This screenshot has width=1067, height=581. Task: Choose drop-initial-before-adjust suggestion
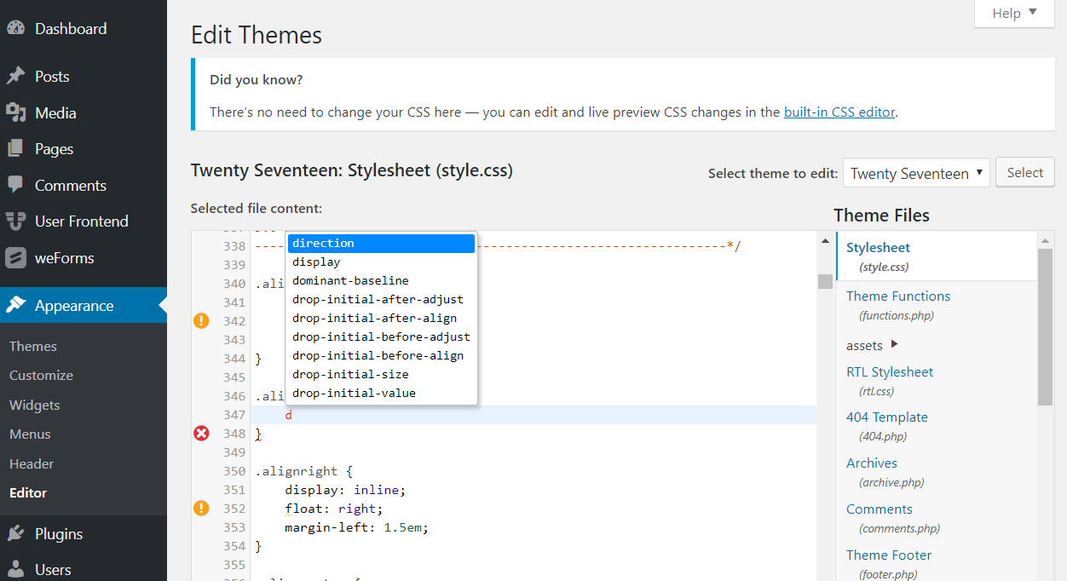[381, 337]
